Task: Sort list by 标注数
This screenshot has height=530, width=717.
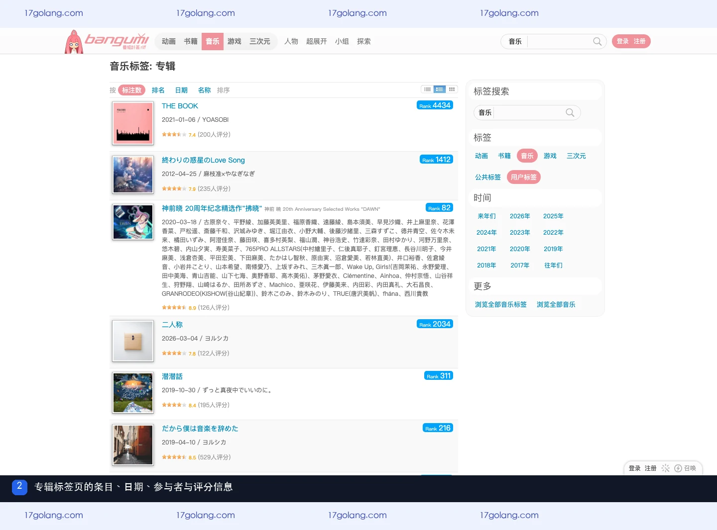Action: click(132, 90)
